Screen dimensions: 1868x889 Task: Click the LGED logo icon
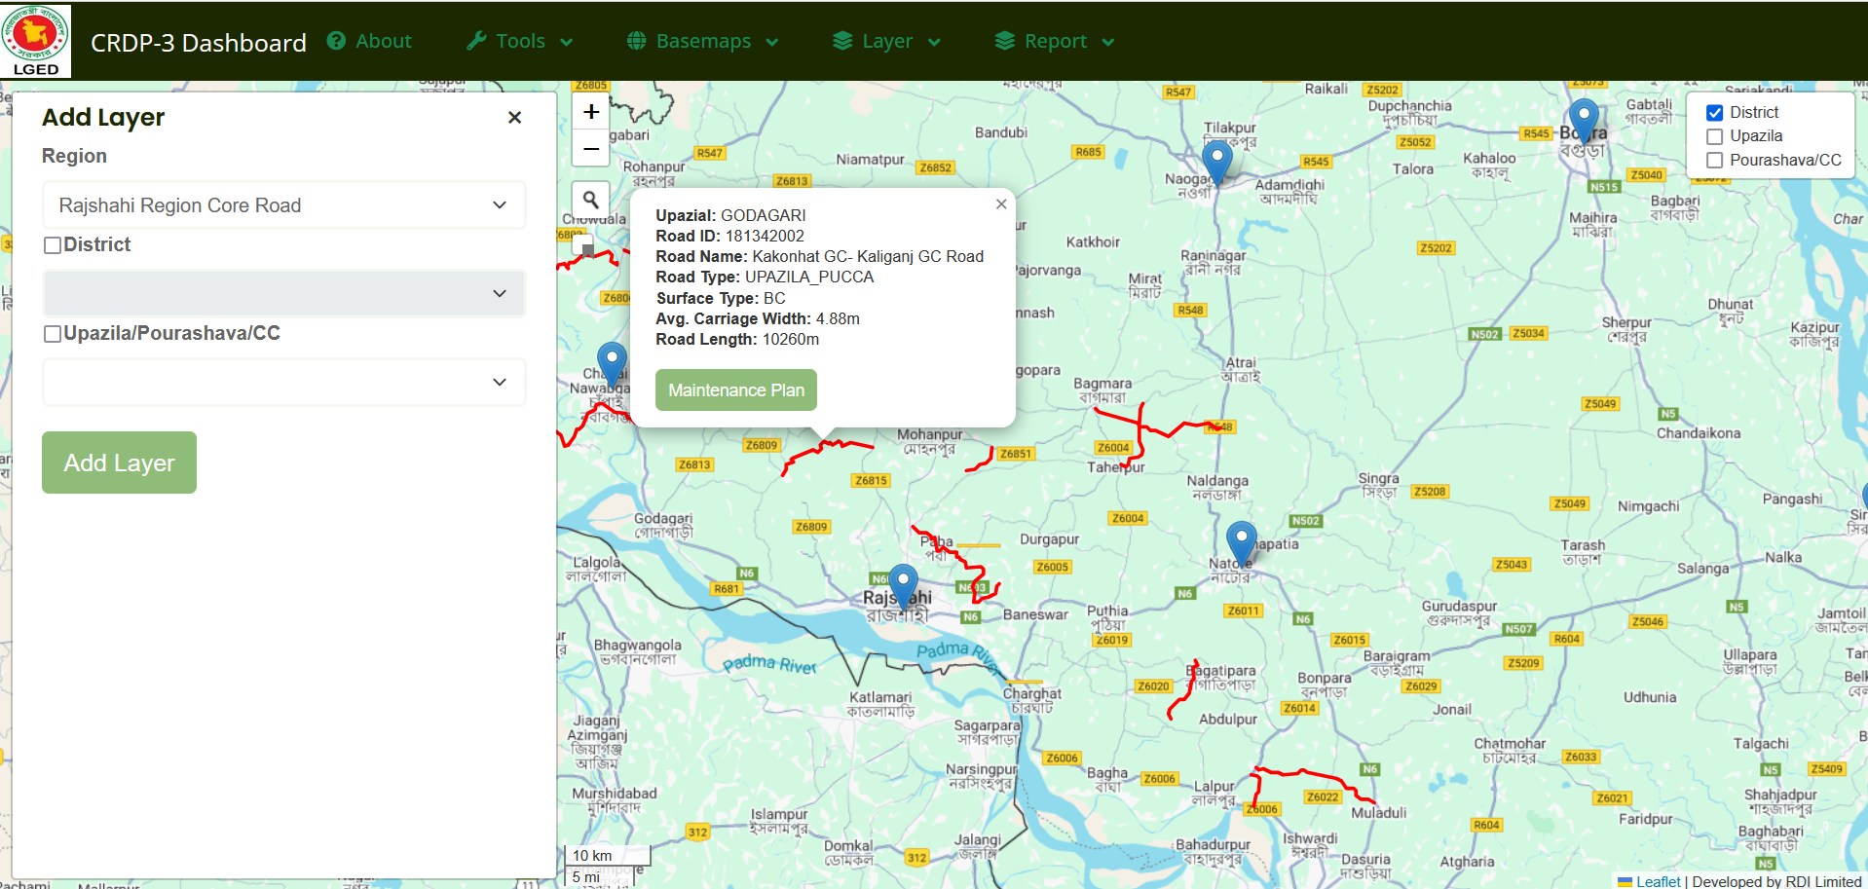pyautogui.click(x=36, y=40)
